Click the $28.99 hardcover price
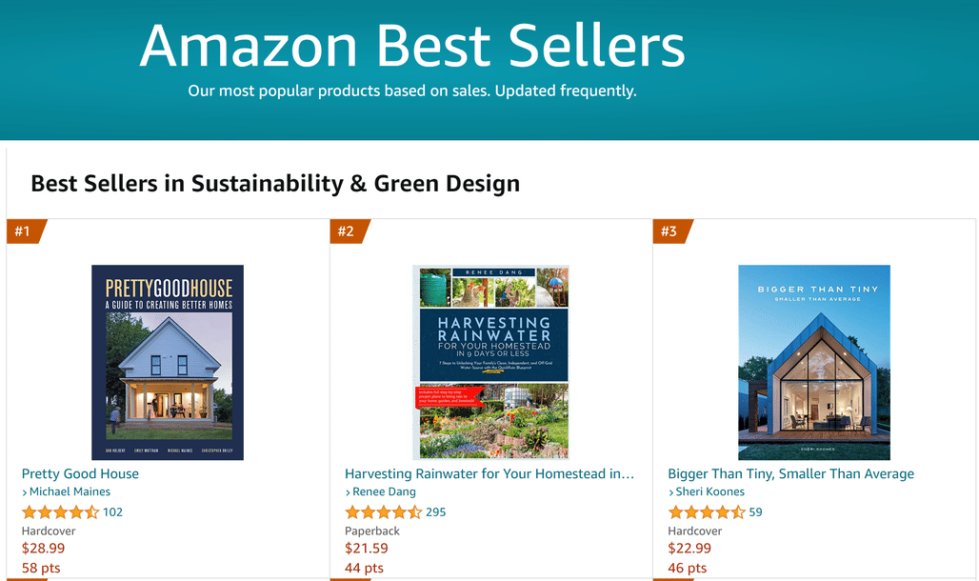The image size is (979, 581). (43, 549)
